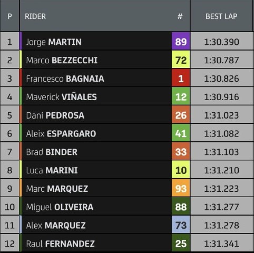
Task: Select the yellow 72 badge for Bezzecchi
Action: tap(181, 60)
